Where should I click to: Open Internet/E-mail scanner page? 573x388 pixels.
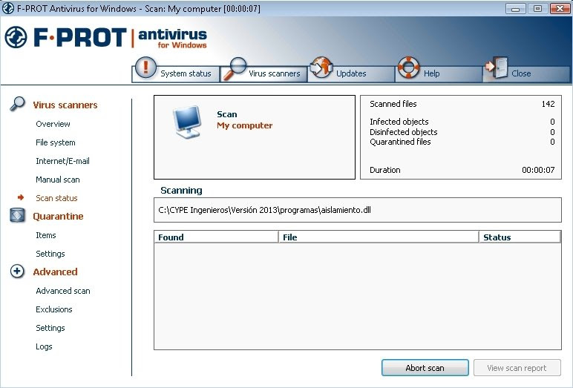pyautogui.click(x=62, y=161)
